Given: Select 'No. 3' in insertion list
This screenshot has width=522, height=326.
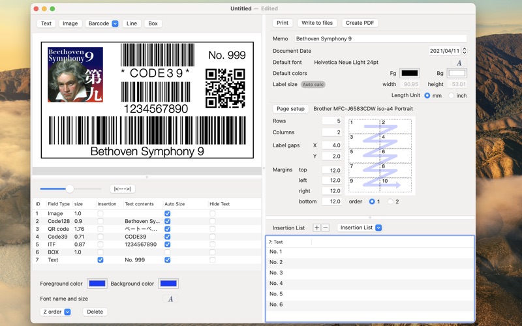Looking at the screenshot, I should 370,273.
